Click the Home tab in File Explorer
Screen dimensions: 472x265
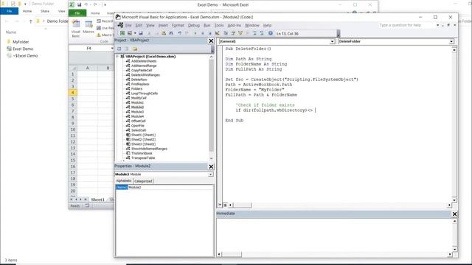pyautogui.click(x=27, y=11)
